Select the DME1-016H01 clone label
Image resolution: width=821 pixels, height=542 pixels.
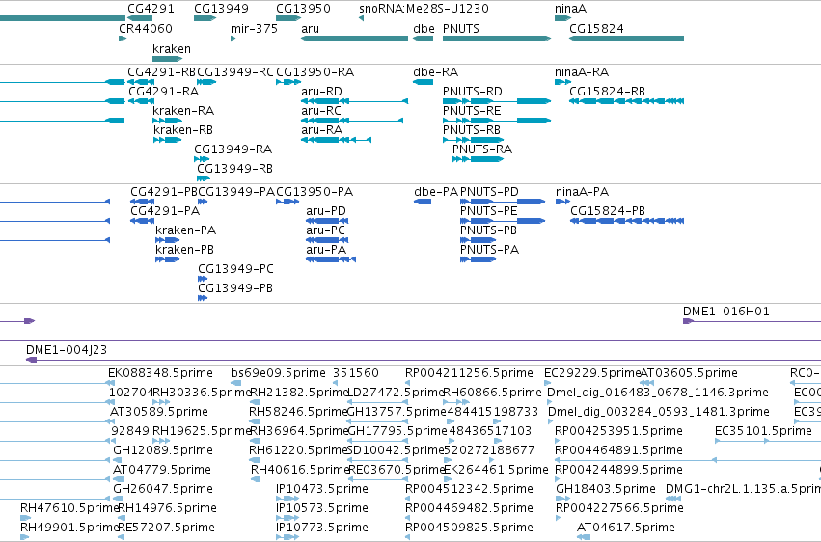[726, 312]
